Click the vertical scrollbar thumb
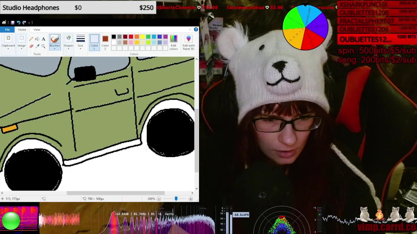Image resolution: width=417 pixels, height=234 pixels. [x=196, y=140]
